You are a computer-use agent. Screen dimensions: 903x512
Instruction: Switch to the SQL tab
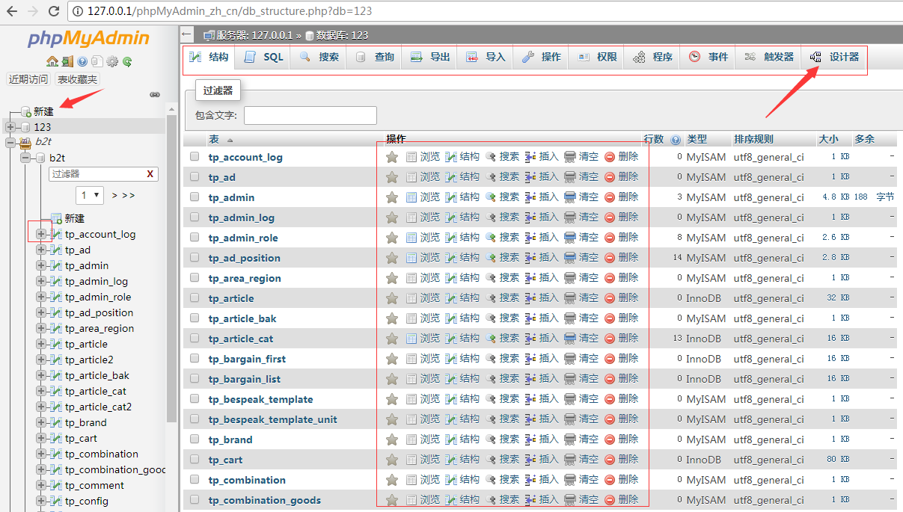tap(263, 57)
